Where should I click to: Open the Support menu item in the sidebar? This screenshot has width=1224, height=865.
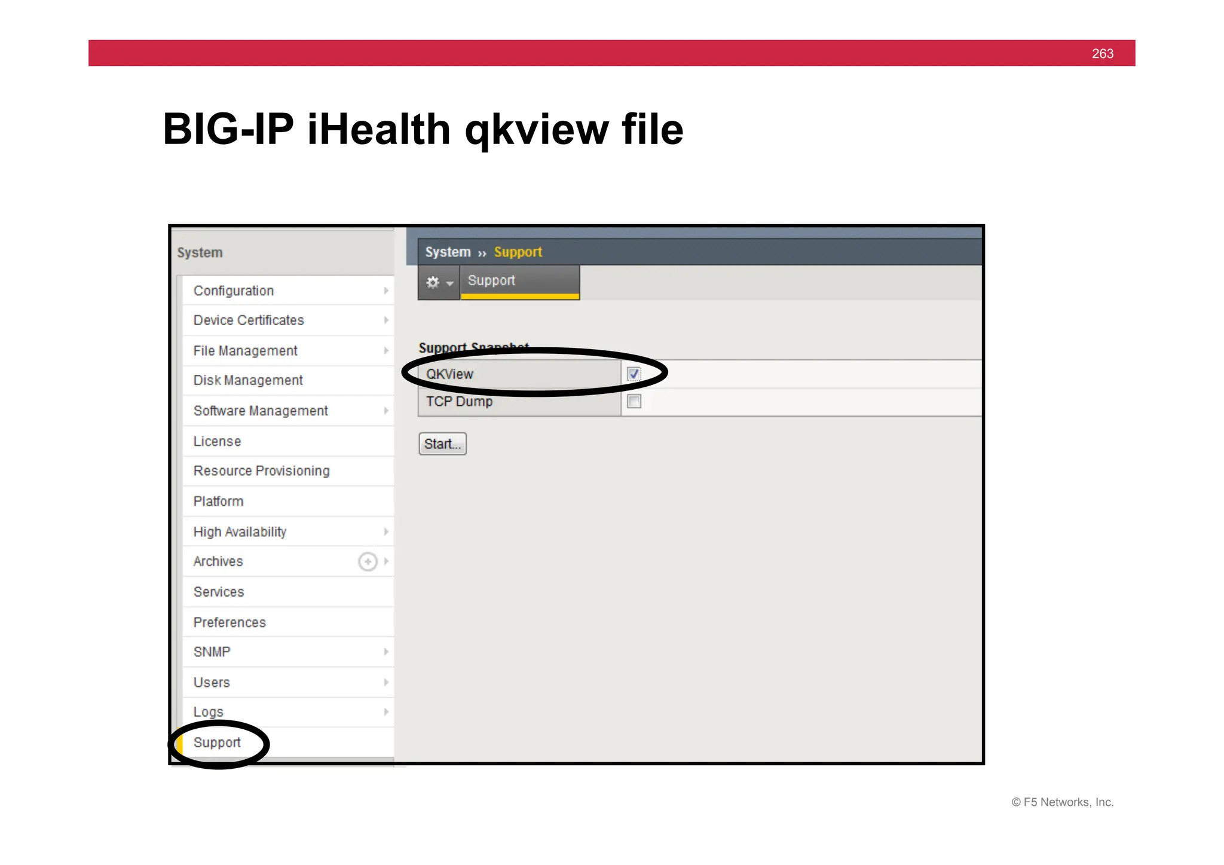pyautogui.click(x=288, y=742)
